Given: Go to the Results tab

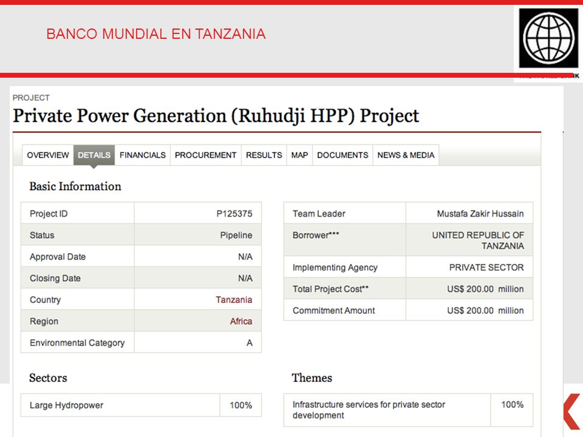Looking at the screenshot, I should coord(264,155).
